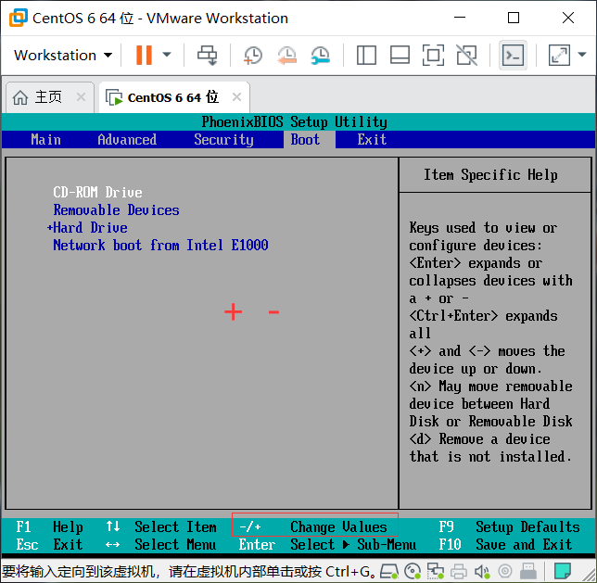Click the window resize grip corner
597x583 pixels.
(x=589, y=575)
